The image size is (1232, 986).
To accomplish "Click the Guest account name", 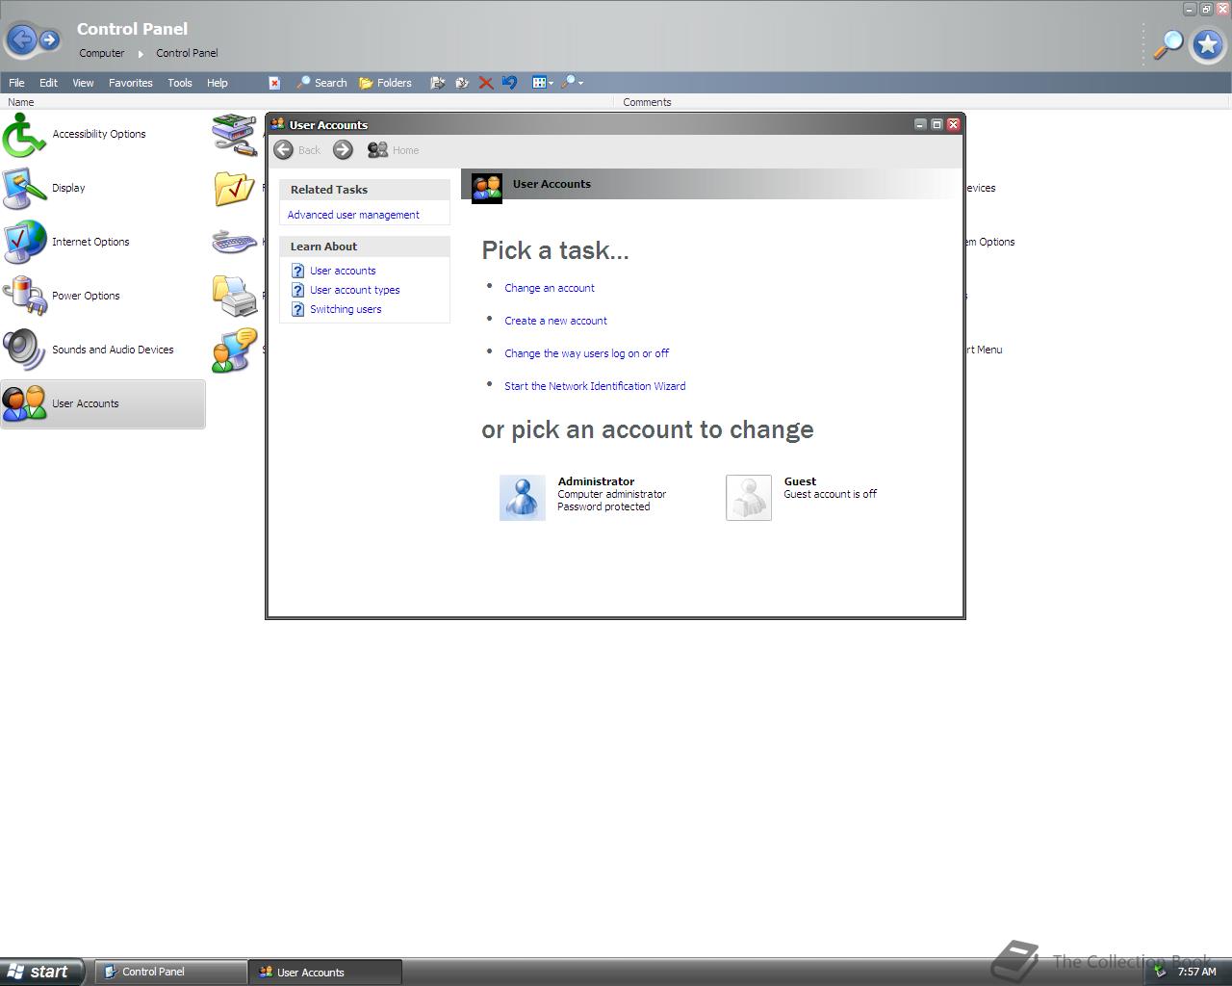I will 800,481.
